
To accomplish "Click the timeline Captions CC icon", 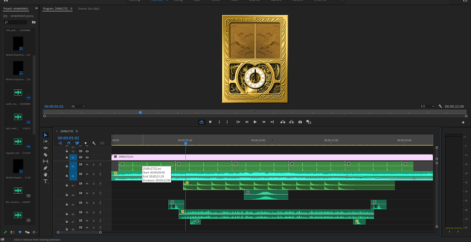I will (102, 144).
